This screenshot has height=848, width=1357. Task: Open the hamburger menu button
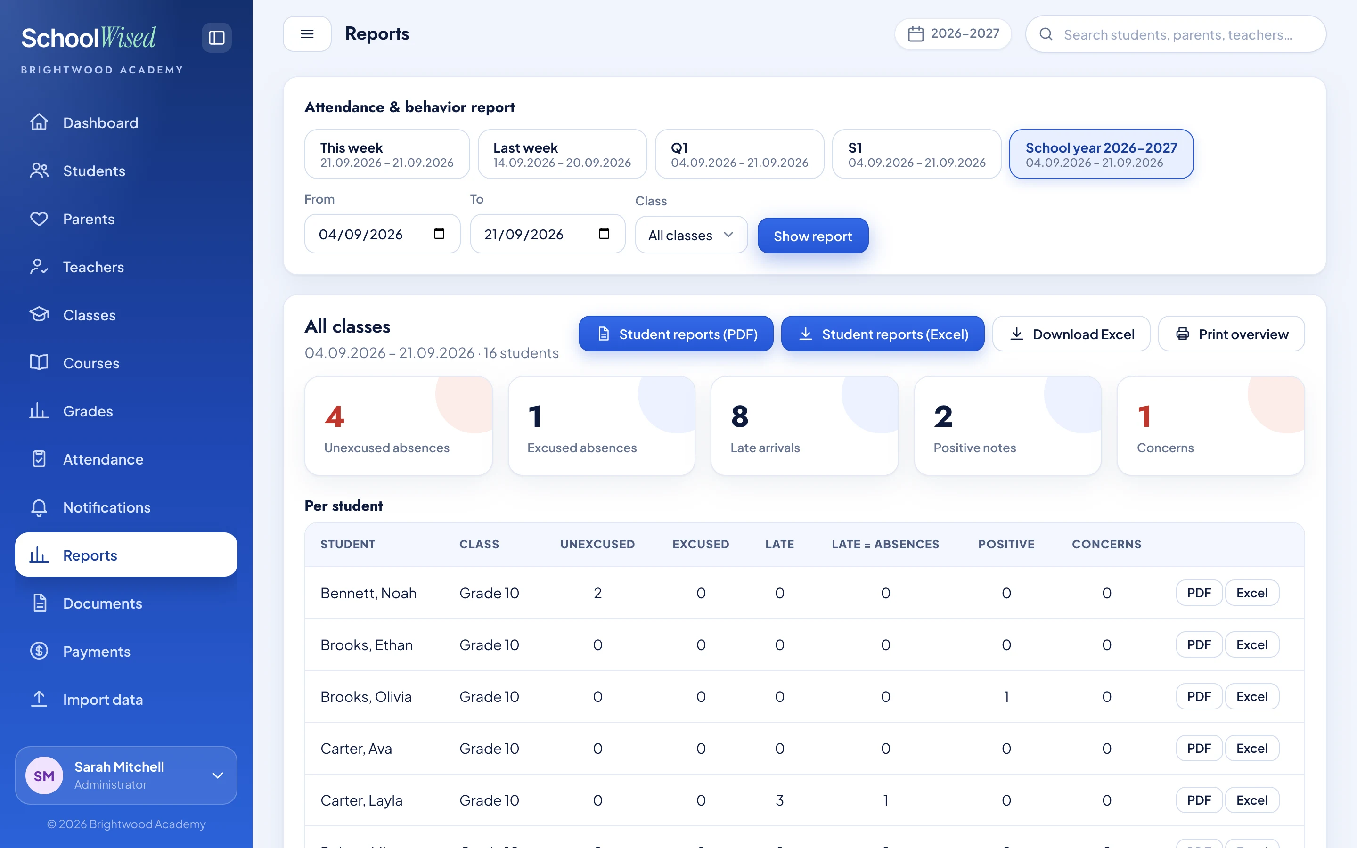pos(307,33)
